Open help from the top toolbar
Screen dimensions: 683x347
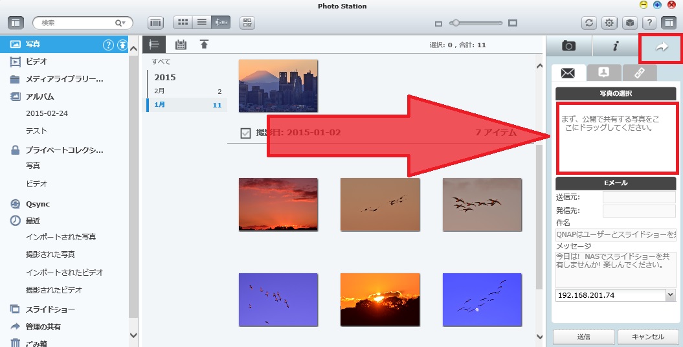[649, 23]
